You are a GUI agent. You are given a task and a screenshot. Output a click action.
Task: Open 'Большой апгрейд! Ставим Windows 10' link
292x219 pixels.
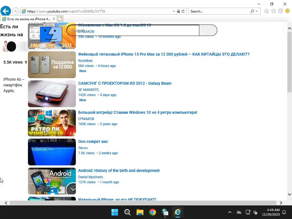tap(138, 112)
